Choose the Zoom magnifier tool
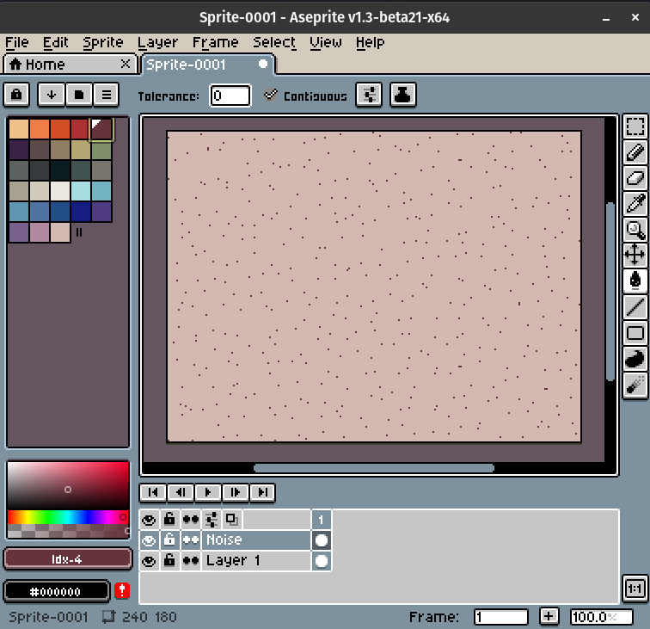Image resolution: width=650 pixels, height=629 pixels. point(635,229)
